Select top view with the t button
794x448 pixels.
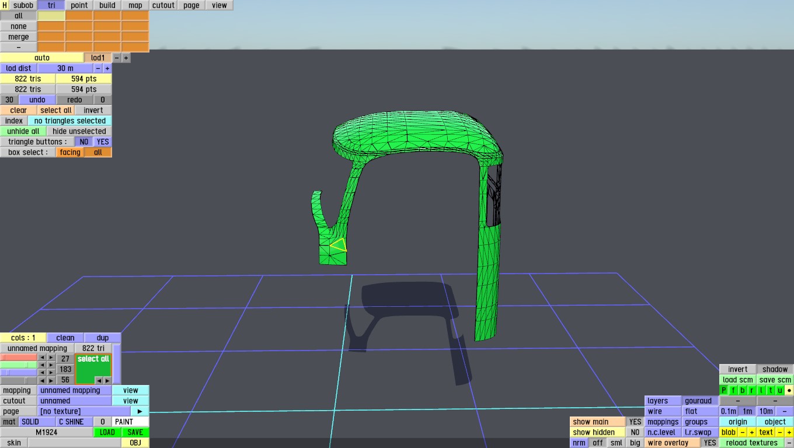(771, 390)
